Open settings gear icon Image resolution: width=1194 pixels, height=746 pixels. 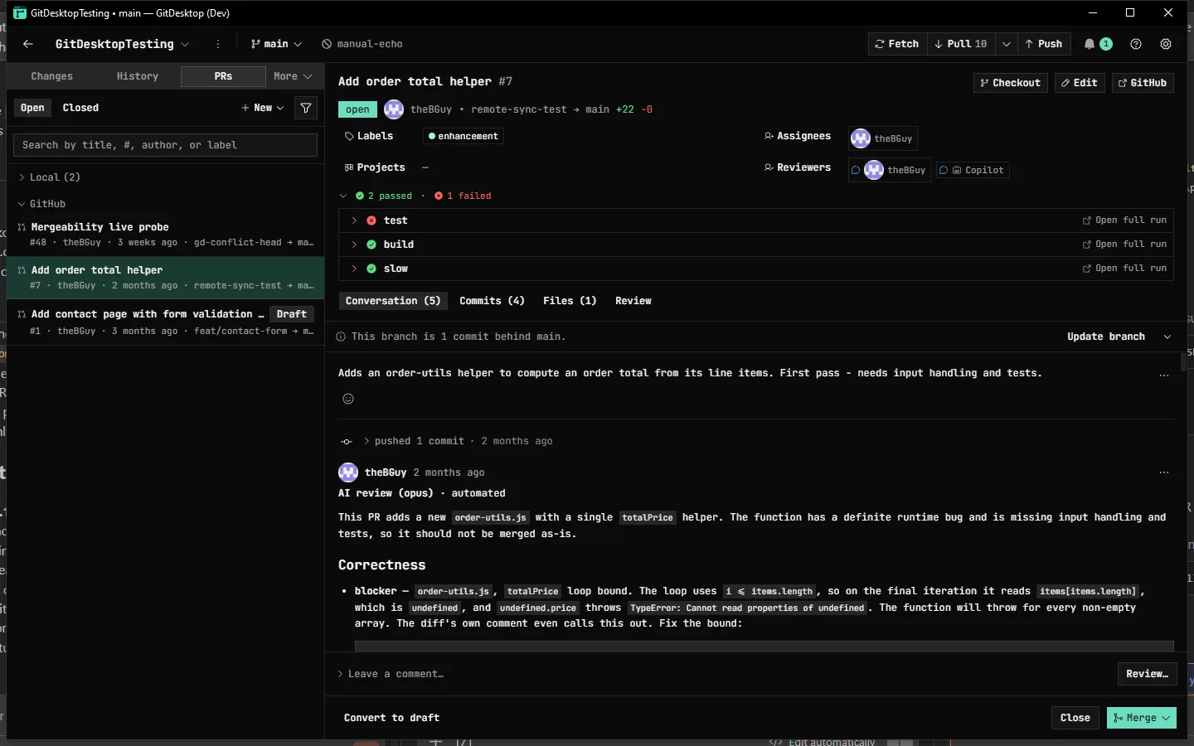1166,44
